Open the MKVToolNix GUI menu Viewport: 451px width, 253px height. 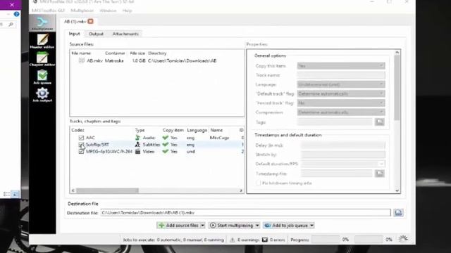point(48,11)
